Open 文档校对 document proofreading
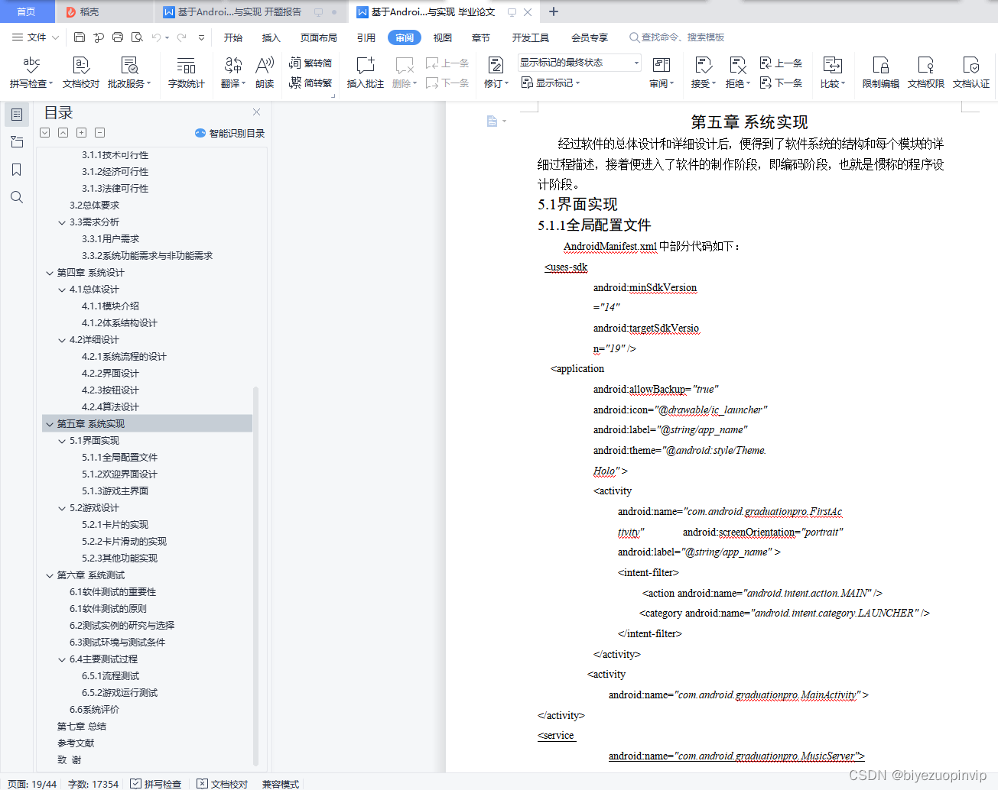Image resolution: width=998 pixels, height=790 pixels. [81, 73]
